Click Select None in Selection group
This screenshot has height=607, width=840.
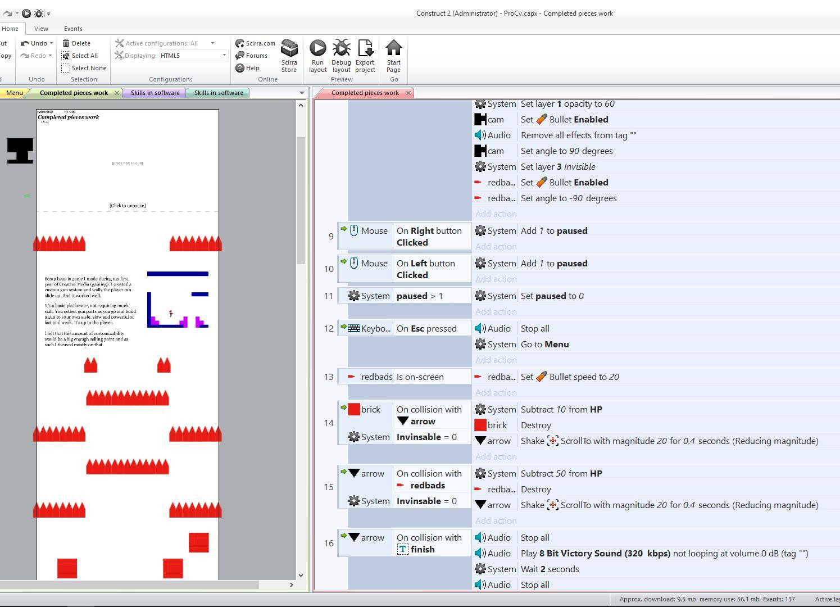tap(84, 68)
